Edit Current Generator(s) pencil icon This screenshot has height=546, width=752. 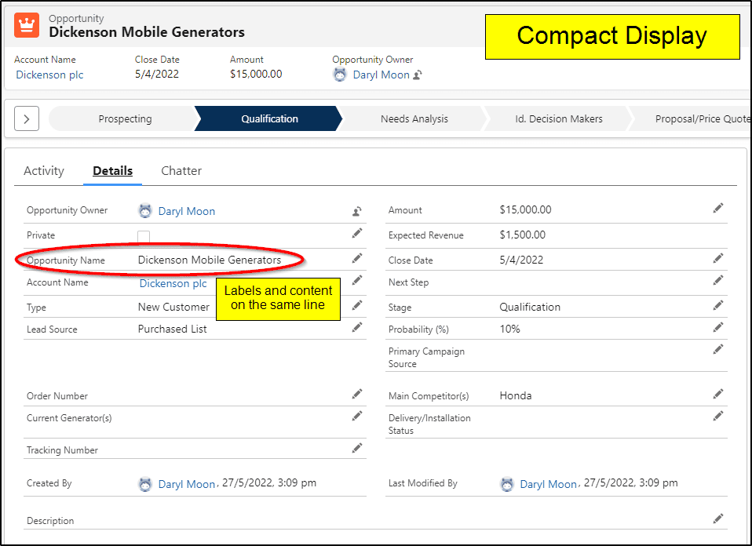357,416
